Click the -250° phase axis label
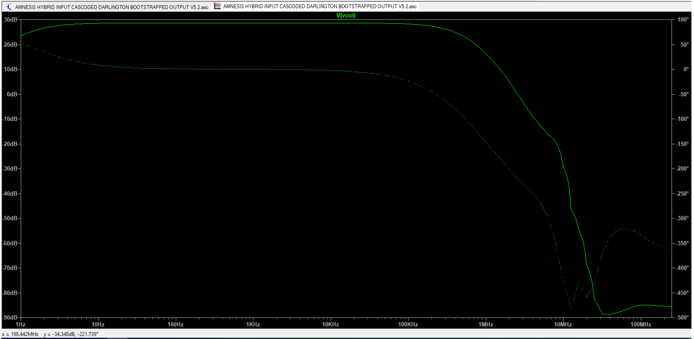Viewport: 694px width, 339px height. point(682,193)
